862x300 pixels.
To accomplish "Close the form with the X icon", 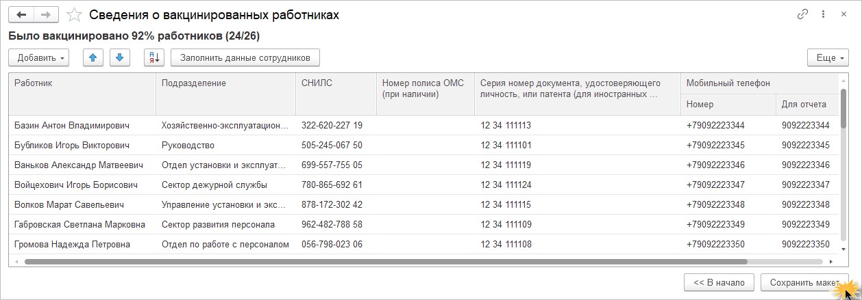I will click(843, 14).
